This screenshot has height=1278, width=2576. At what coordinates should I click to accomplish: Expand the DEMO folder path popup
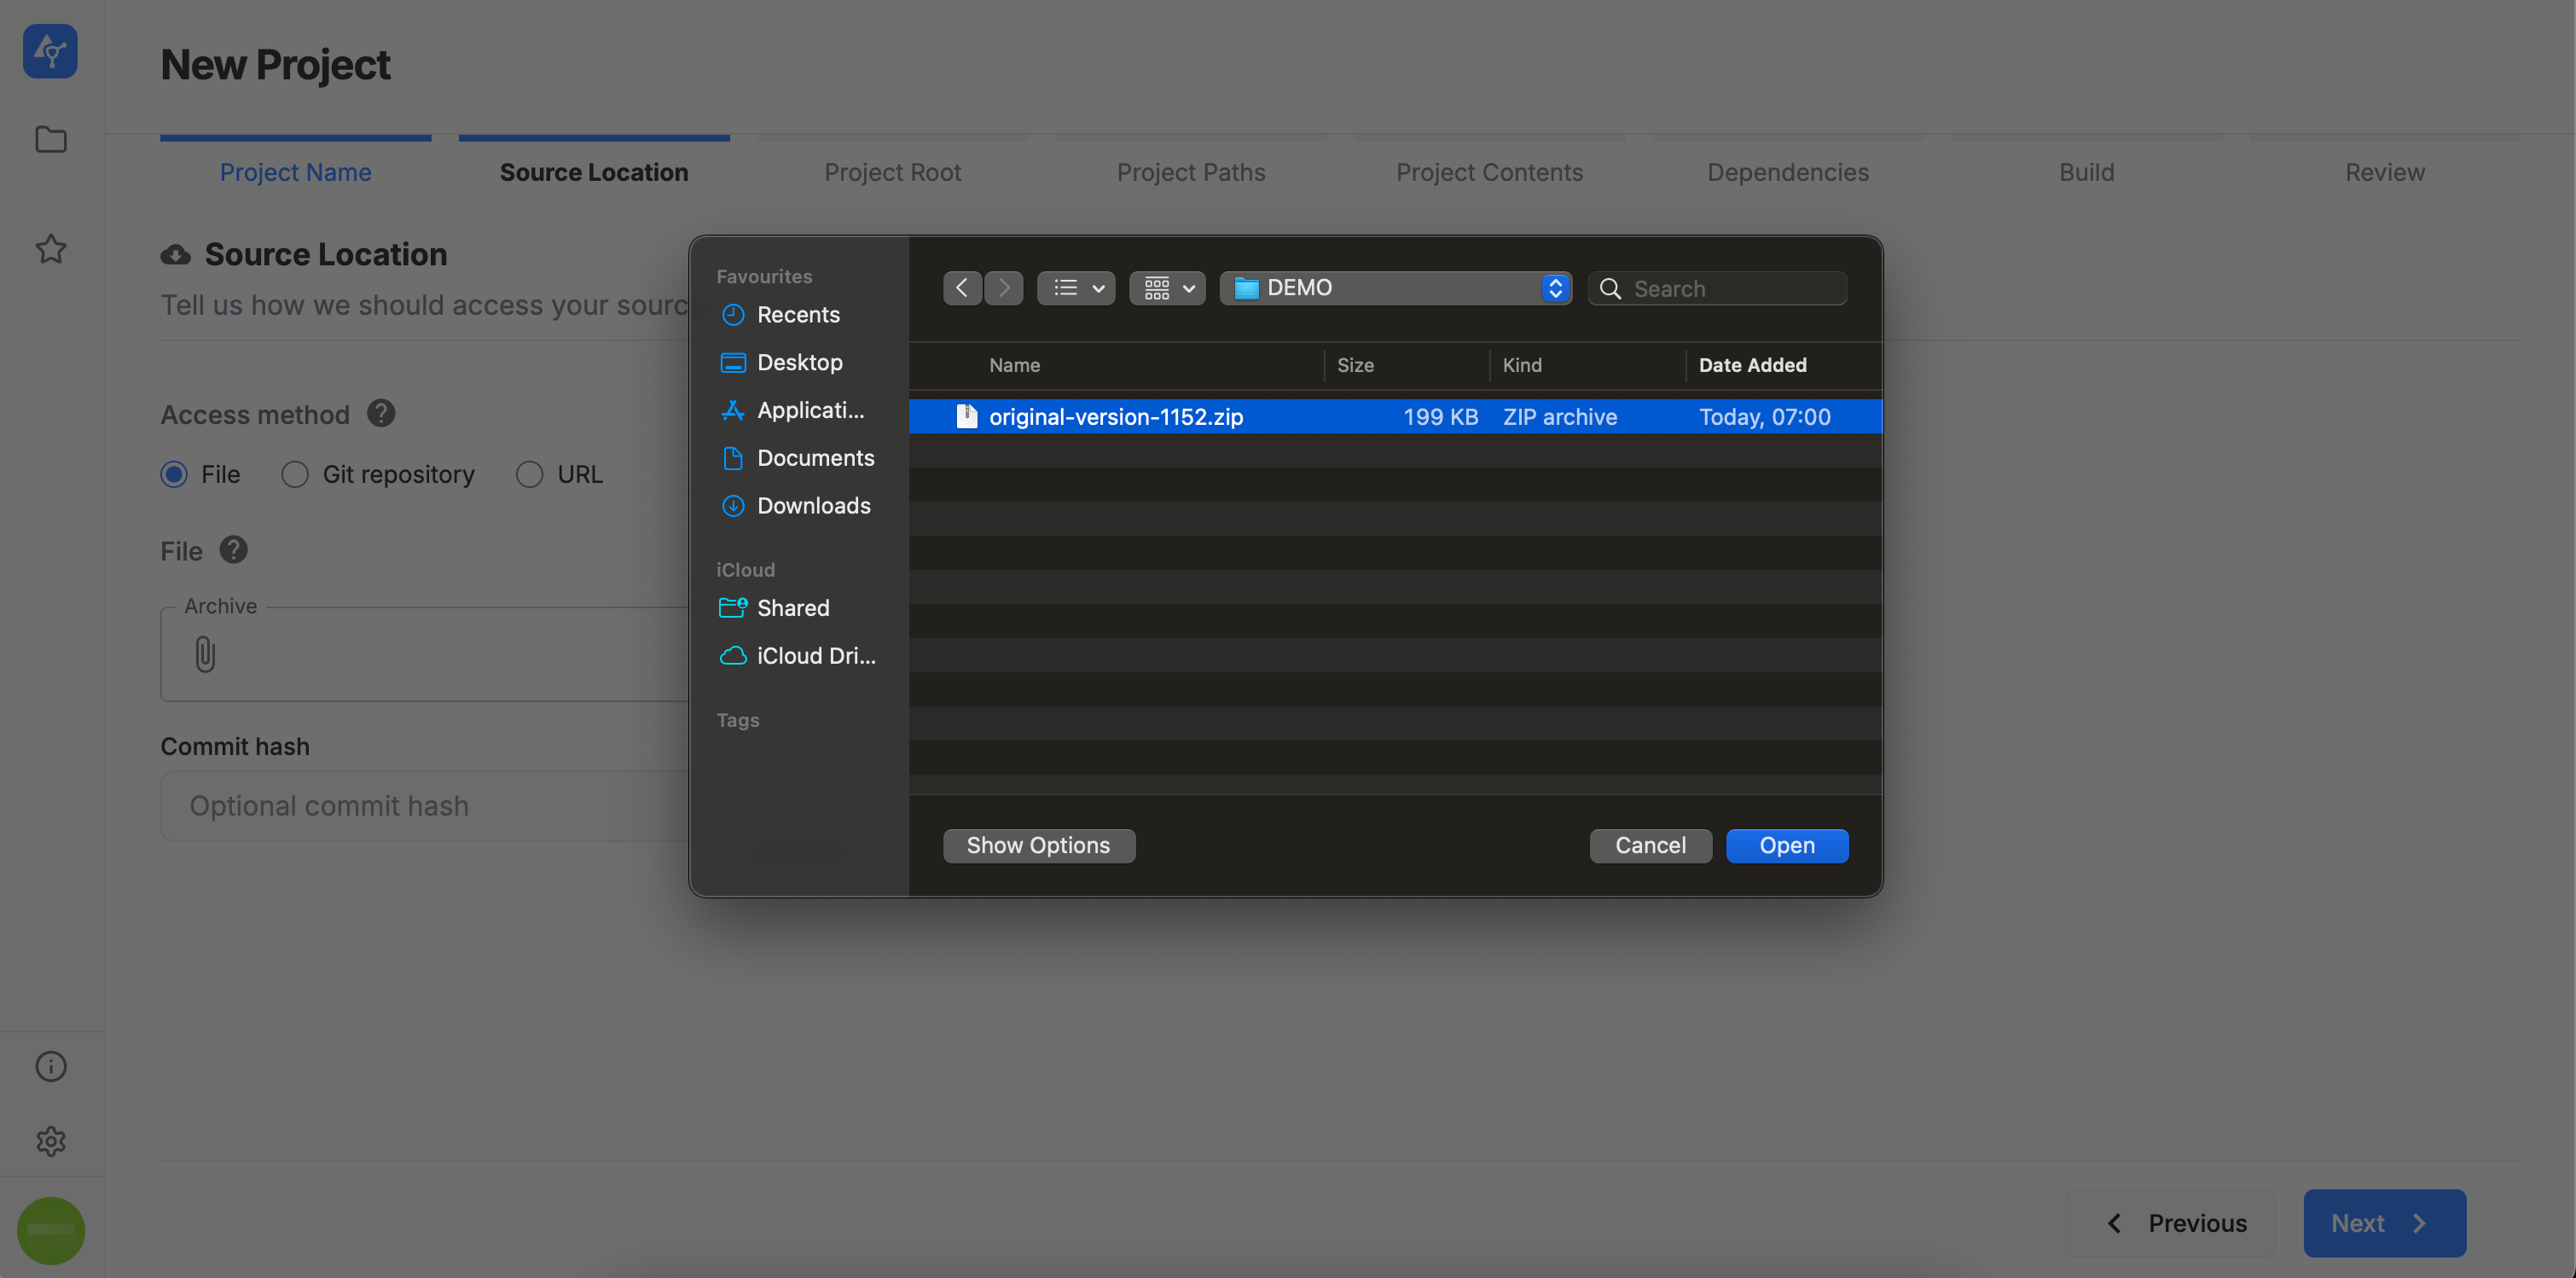[1395, 288]
